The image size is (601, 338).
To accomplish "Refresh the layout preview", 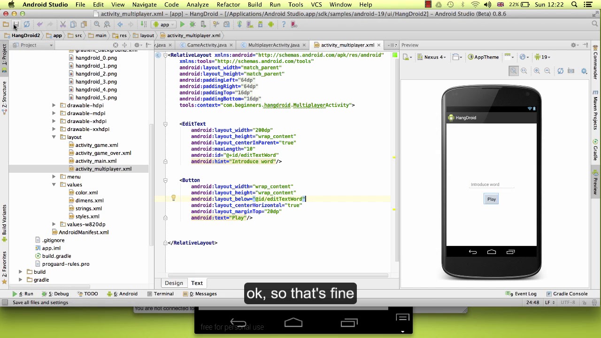I will pyautogui.click(x=560, y=71).
